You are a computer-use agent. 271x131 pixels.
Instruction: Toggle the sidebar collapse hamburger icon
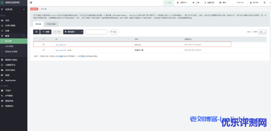click(30, 2)
